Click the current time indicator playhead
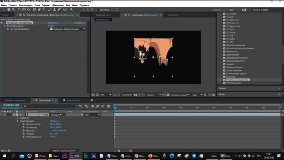284x160 pixels. point(114,108)
